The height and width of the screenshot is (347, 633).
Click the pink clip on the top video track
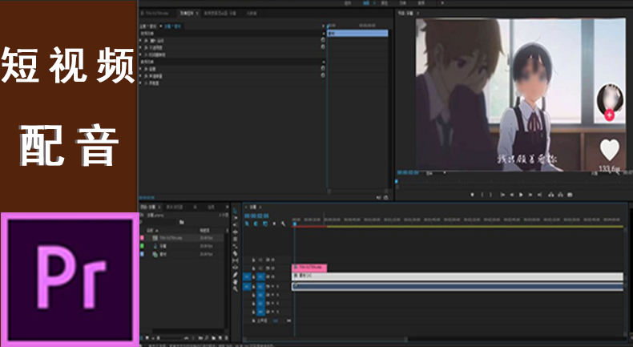[x=309, y=268]
